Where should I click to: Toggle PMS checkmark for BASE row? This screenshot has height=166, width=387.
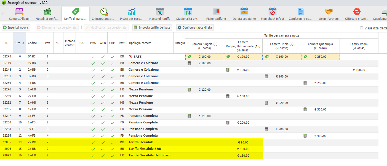coord(93,57)
